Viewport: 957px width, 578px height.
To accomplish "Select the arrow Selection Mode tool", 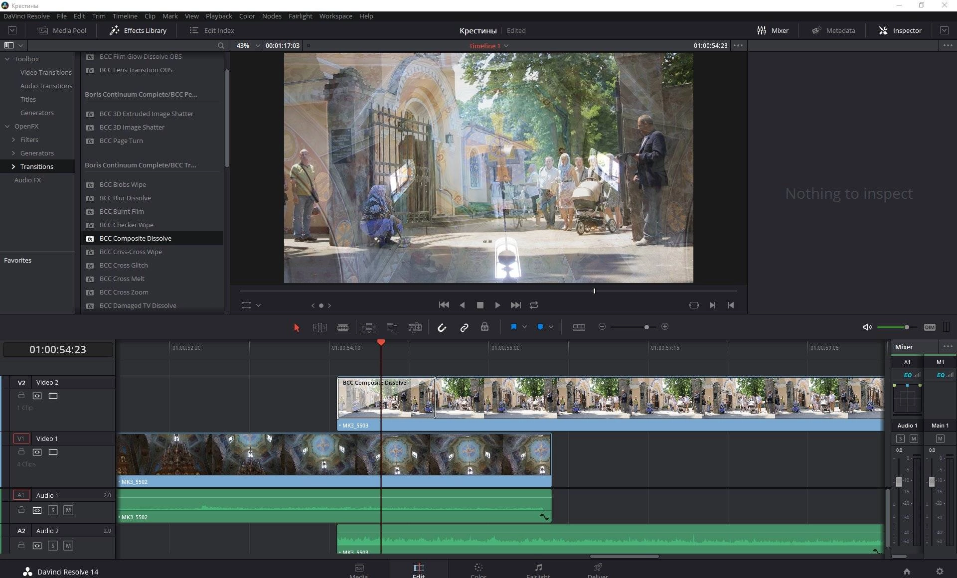I will 297,327.
